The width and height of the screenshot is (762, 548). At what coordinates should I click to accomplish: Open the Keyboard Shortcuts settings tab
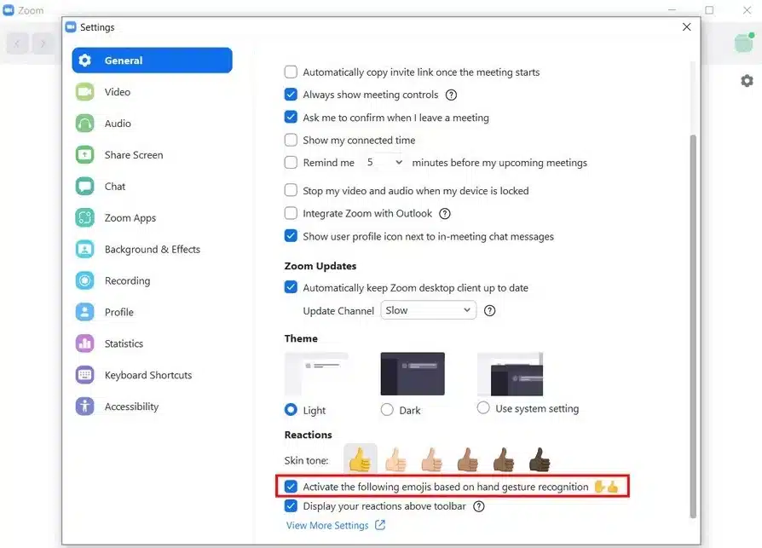click(x=152, y=375)
